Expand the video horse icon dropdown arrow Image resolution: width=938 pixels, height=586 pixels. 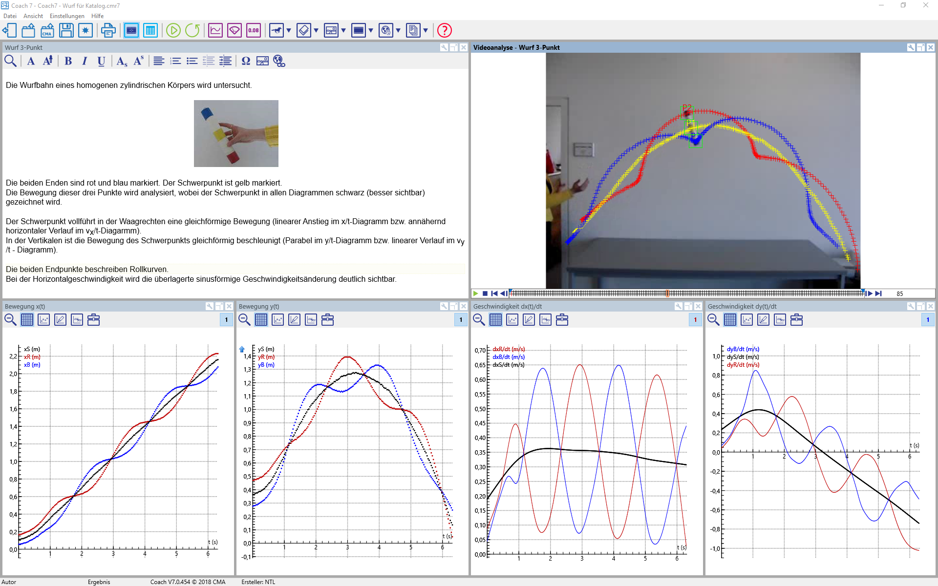289,30
